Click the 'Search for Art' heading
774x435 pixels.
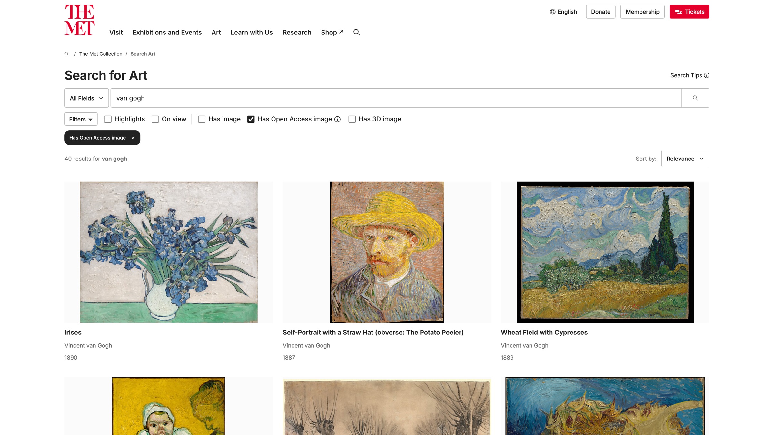[106, 75]
